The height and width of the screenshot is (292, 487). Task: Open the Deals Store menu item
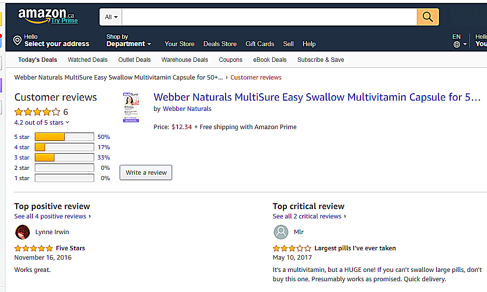pos(220,44)
